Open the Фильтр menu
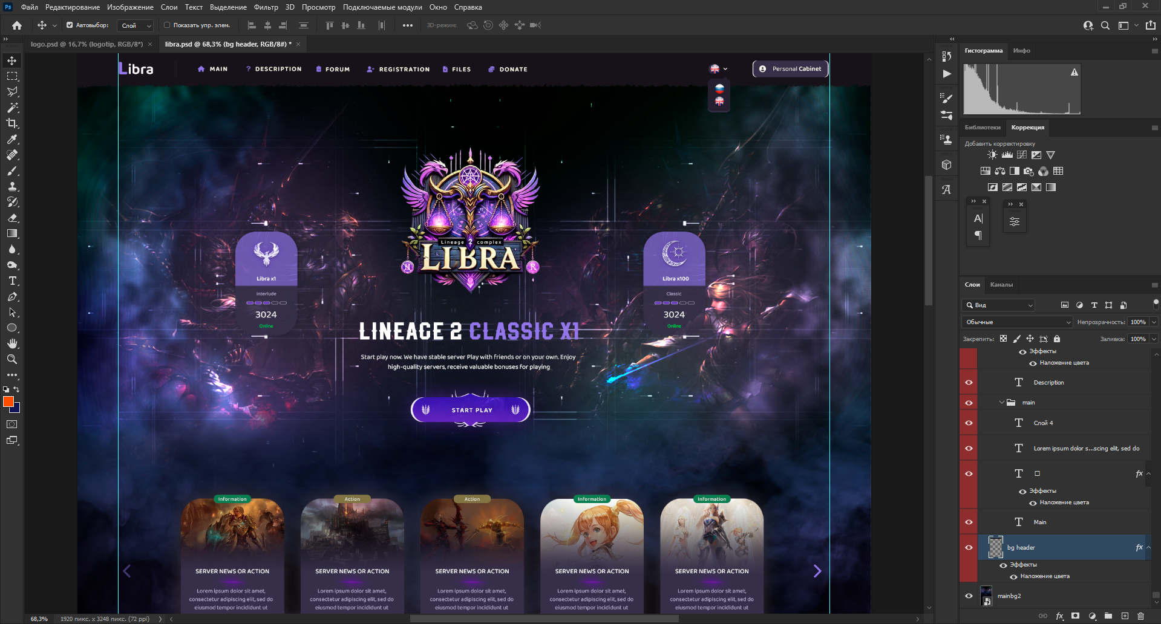Image resolution: width=1161 pixels, height=624 pixels. [266, 7]
